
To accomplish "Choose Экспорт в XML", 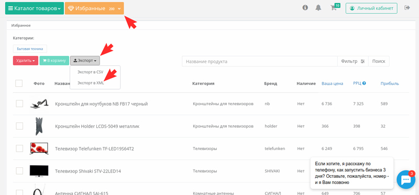I will [x=90, y=83].
